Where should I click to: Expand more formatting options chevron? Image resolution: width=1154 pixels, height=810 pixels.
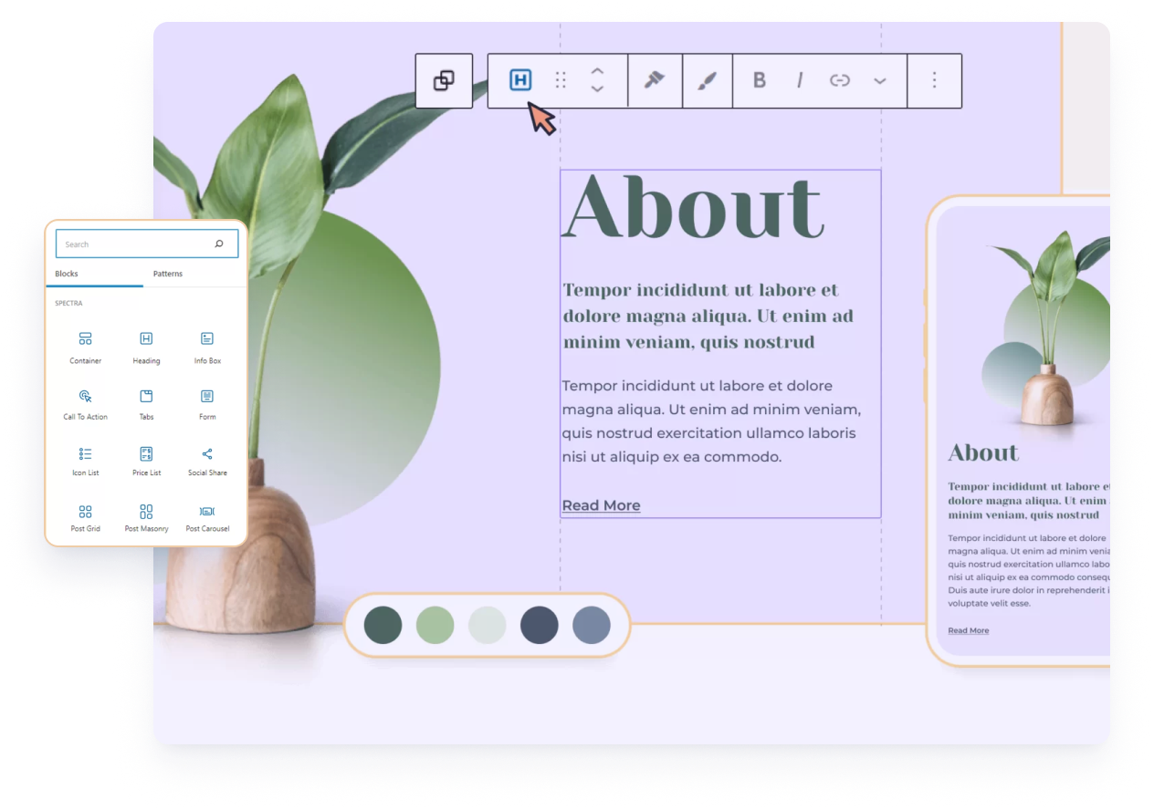pos(879,81)
